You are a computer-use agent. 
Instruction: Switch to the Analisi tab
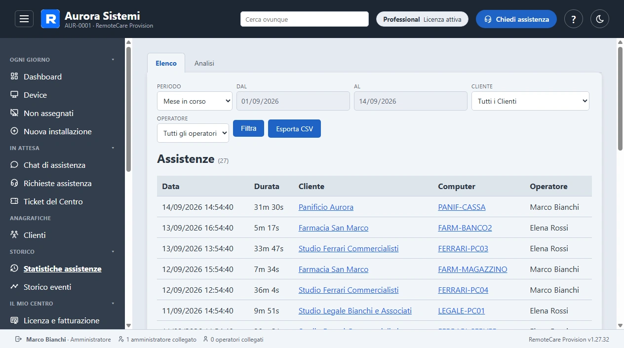tap(204, 63)
